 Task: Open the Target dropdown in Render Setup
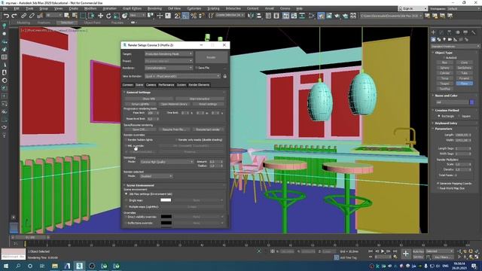pos(169,53)
